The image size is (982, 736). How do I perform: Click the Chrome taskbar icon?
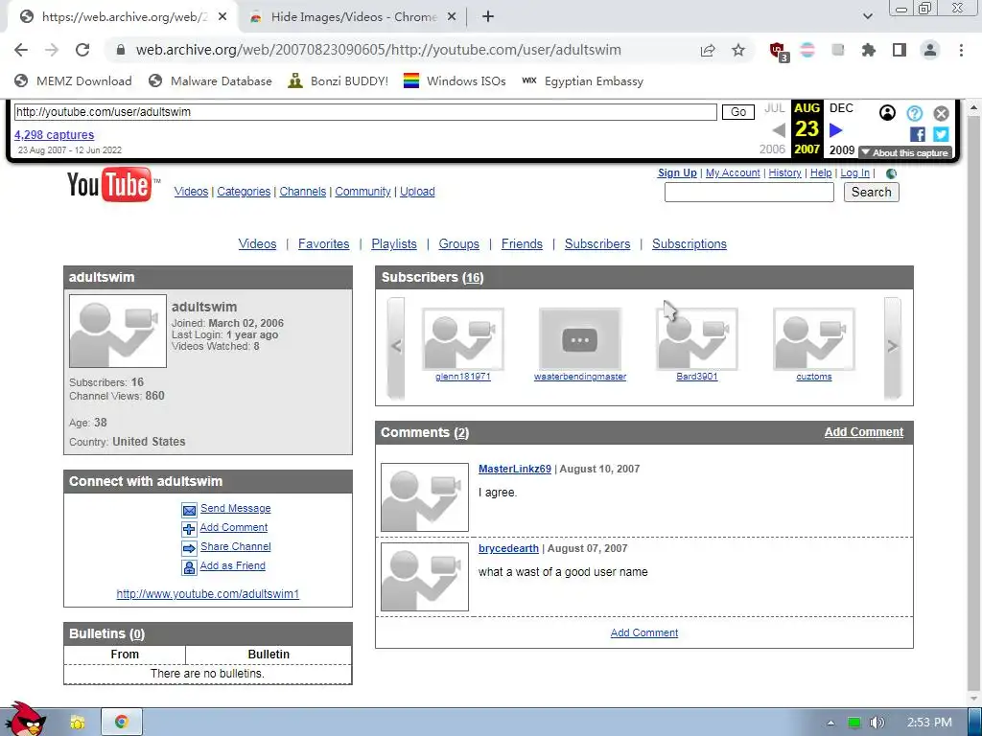(x=122, y=723)
